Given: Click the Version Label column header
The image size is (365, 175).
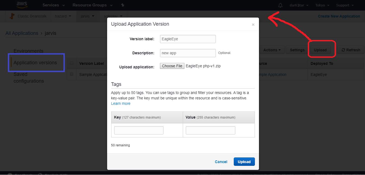Looking at the screenshot, I should click(91, 63).
